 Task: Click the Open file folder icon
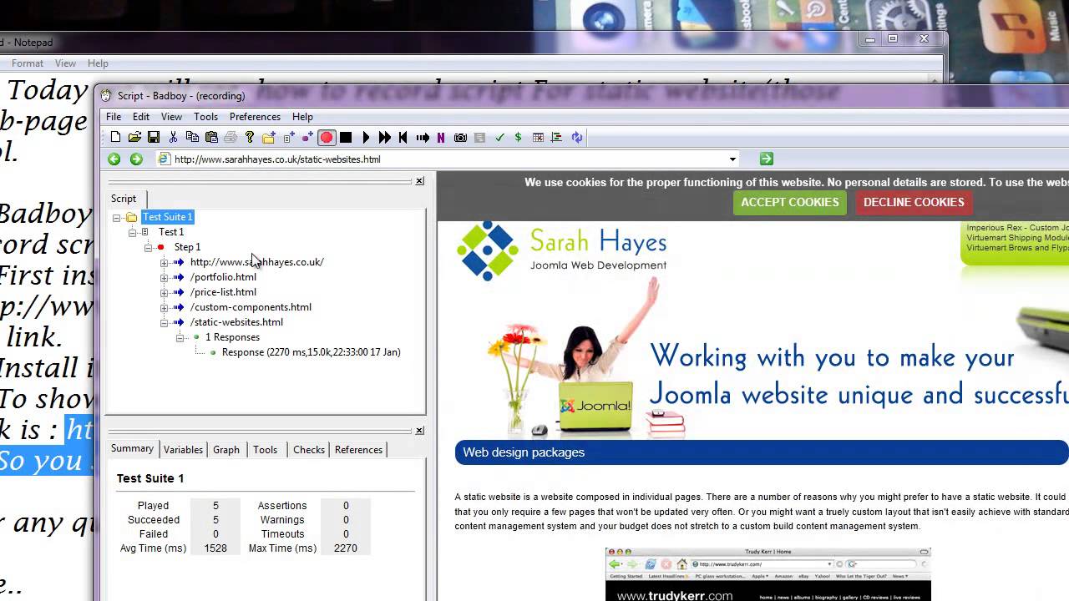134,138
